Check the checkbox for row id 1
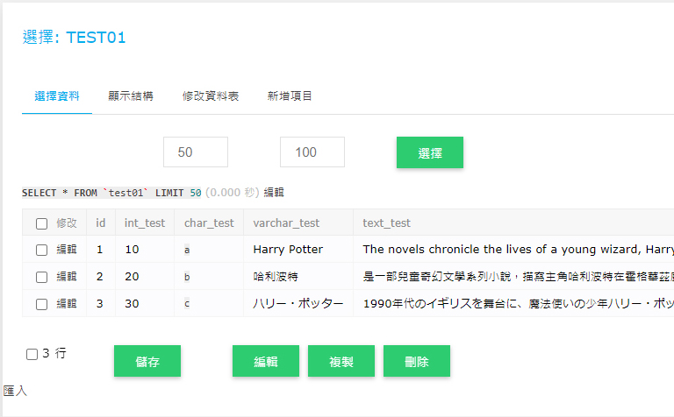The height and width of the screenshot is (417, 674). coord(42,251)
